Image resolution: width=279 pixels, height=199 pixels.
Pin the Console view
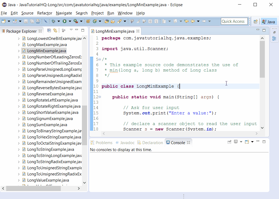229,142
